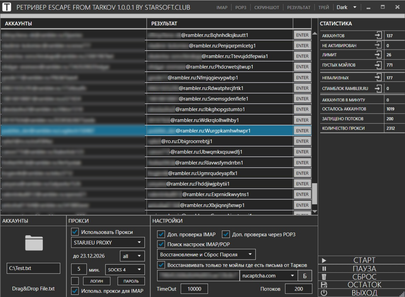Select the ТРЕЙ item in top bar
This screenshot has width=405, height=297.
point(323,8)
